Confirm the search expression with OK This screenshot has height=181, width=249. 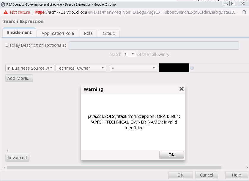point(180,175)
